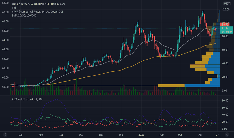Click the 40.00 label on ADX pane axis
The width and height of the screenshot is (234, 138).
click(x=225, y=115)
